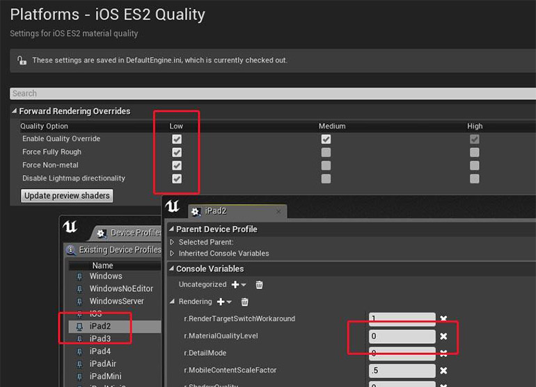Click the gear icon on Device Profiles tab
Screen dimensions: 536x387
click(101, 233)
